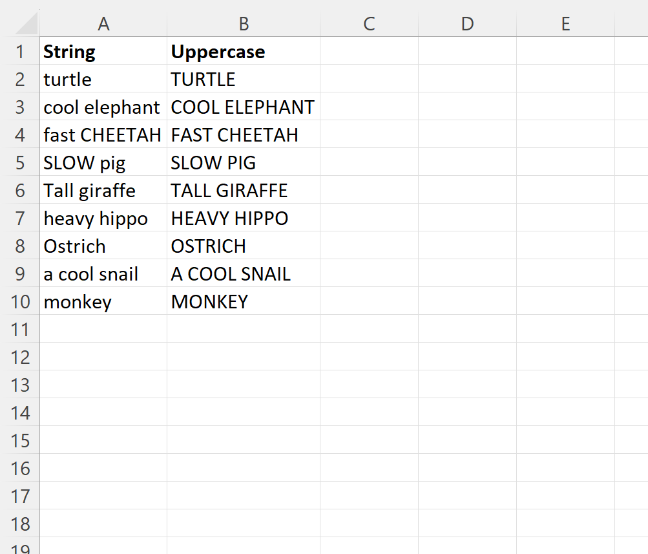The height and width of the screenshot is (554, 648).
Task: Select row 10 header
Action: 20,301
